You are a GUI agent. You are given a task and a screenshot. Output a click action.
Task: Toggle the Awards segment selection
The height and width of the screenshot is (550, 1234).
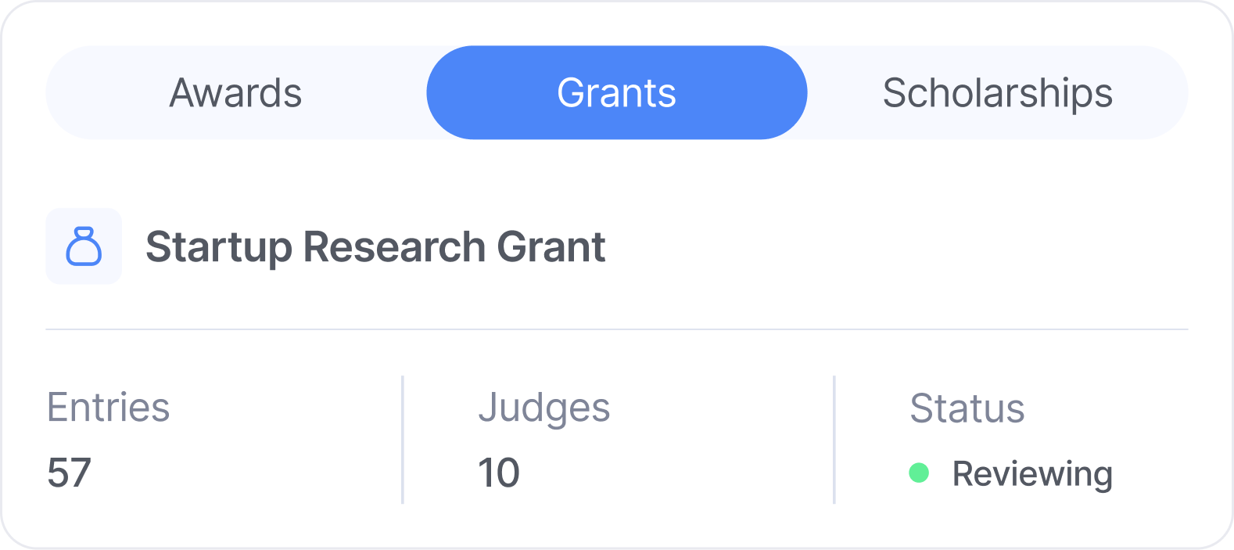pyautogui.click(x=235, y=92)
